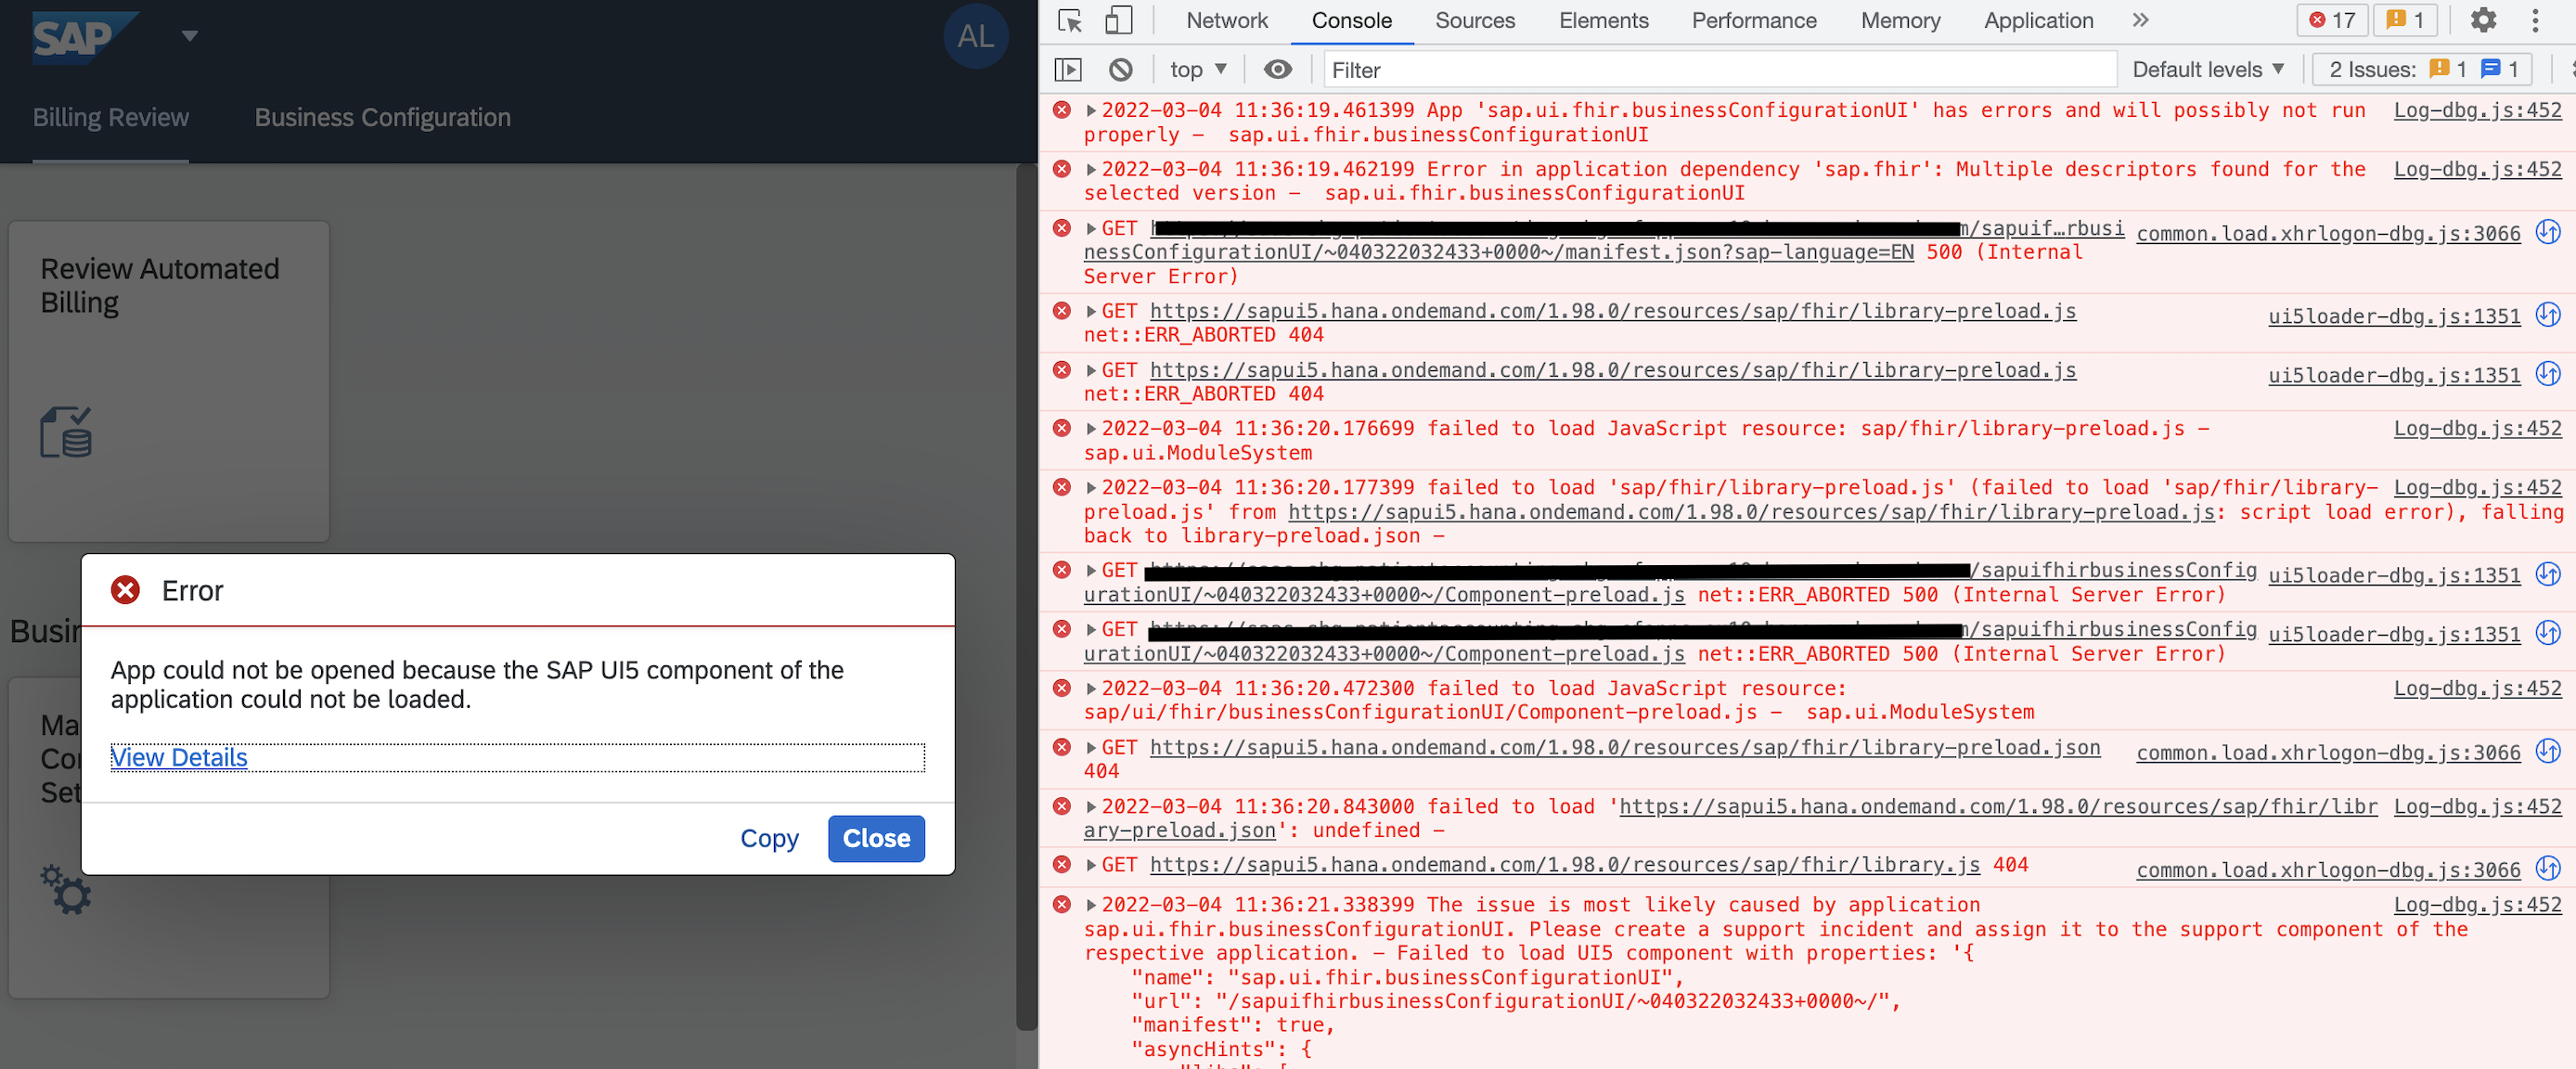
Task: Expand the first console error message
Action: coord(1091,110)
